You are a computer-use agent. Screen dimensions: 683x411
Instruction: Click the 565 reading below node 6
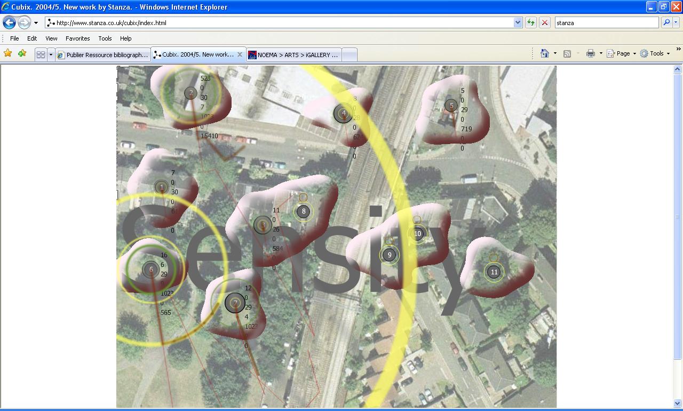pos(166,313)
